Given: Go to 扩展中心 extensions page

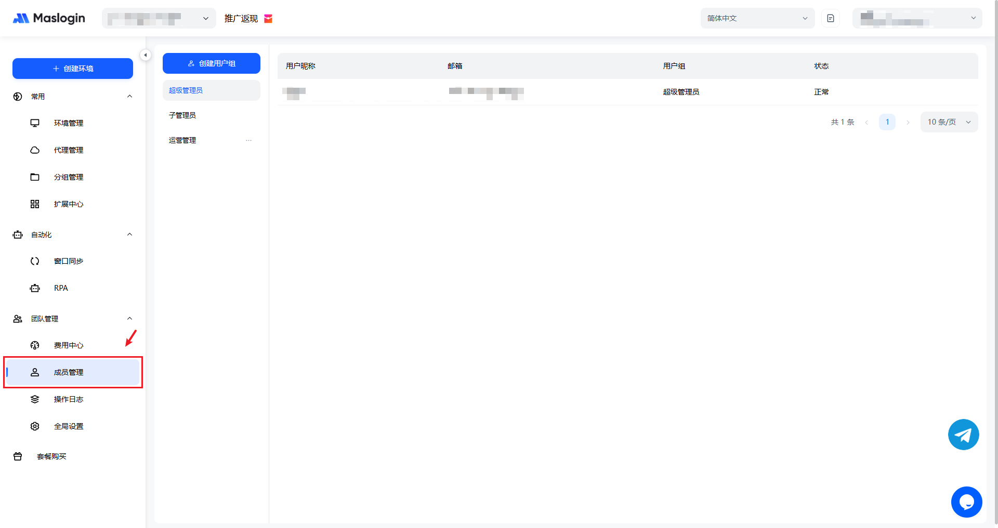Looking at the screenshot, I should pyautogui.click(x=68, y=204).
